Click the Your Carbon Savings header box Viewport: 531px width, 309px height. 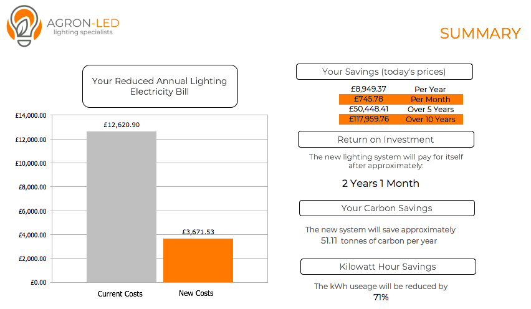387,208
